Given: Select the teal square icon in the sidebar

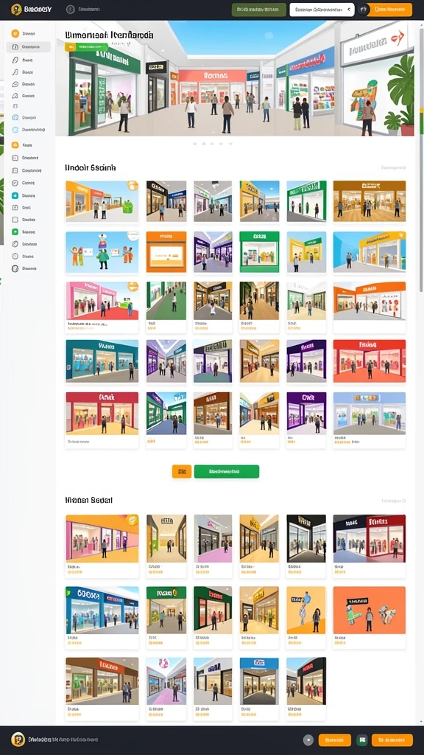Looking at the screenshot, I should click(x=15, y=195).
